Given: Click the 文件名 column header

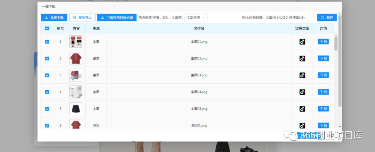Looking at the screenshot, I should (199, 29).
